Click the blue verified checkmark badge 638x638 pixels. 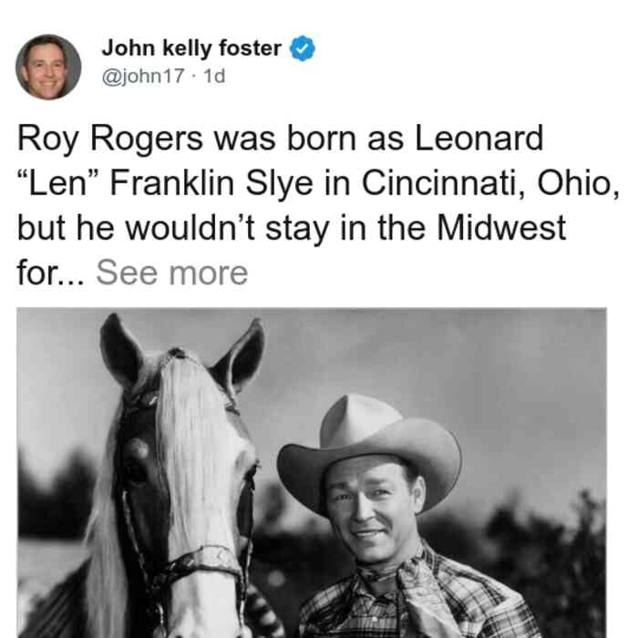pos(302,48)
